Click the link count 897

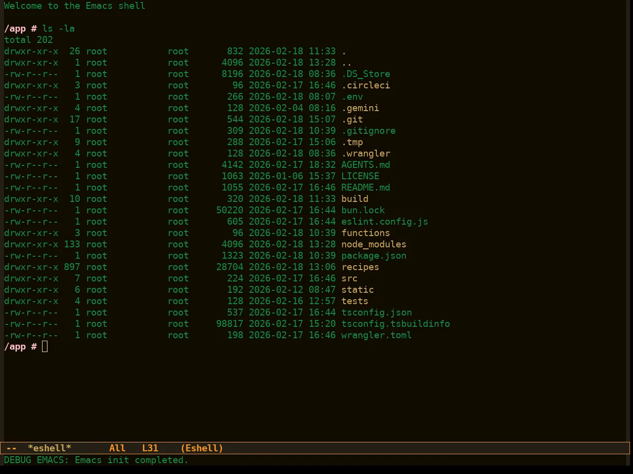coord(72,267)
